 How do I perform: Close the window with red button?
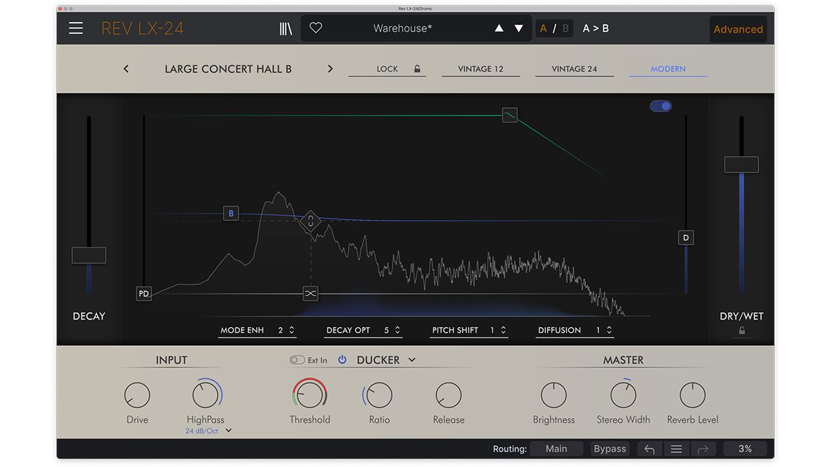point(61,8)
